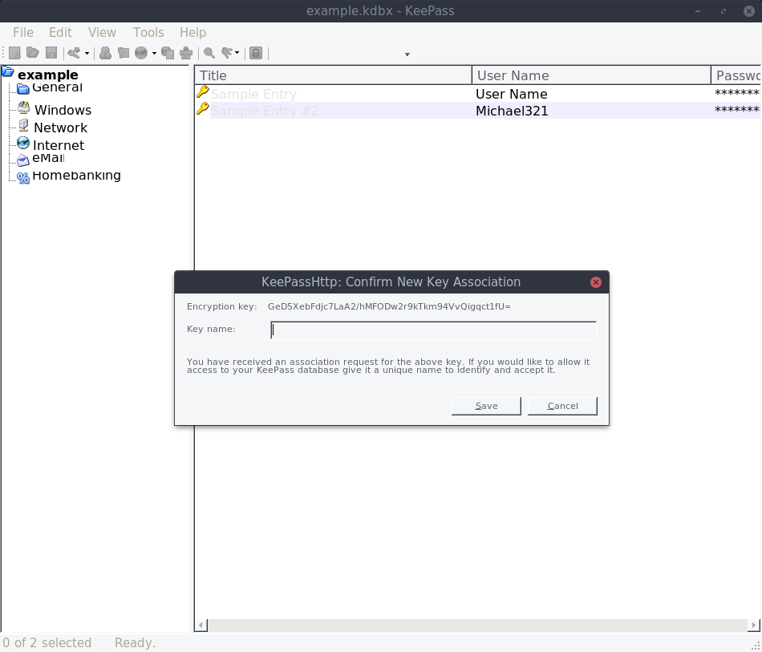Screen dimensions: 762x652
Task: Click the Add Entry key icon
Action: [74, 52]
